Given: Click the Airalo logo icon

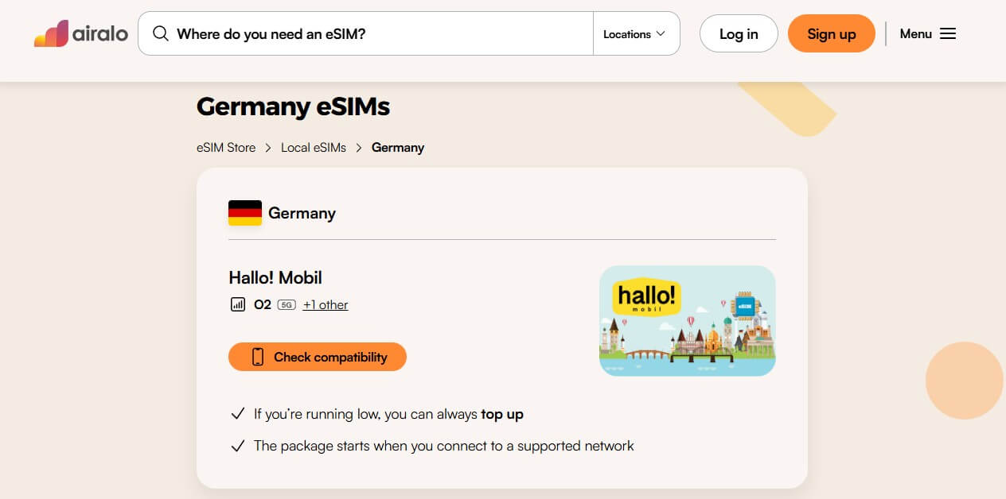Looking at the screenshot, I should [52, 33].
